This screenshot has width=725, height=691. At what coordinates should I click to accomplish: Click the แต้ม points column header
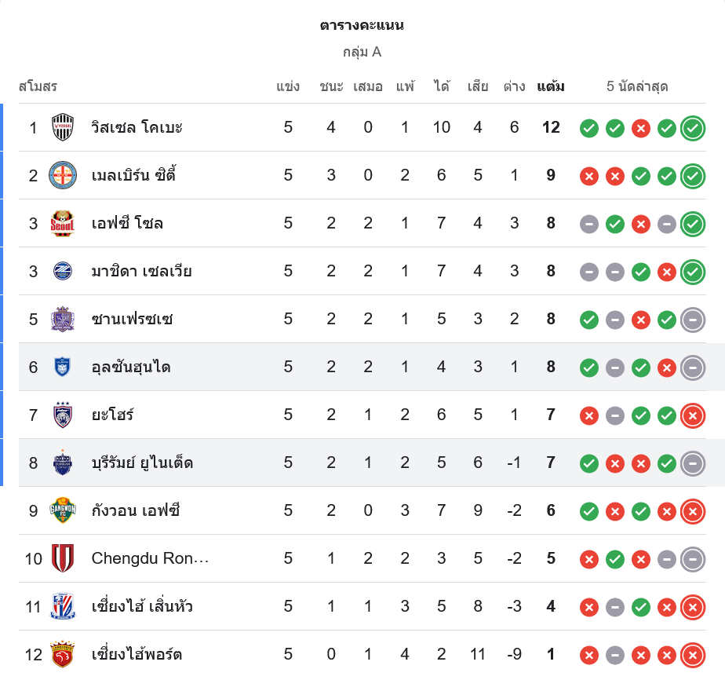coord(551,86)
